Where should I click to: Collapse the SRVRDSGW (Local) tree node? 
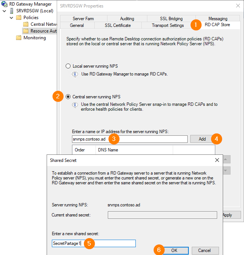click(x=4, y=11)
